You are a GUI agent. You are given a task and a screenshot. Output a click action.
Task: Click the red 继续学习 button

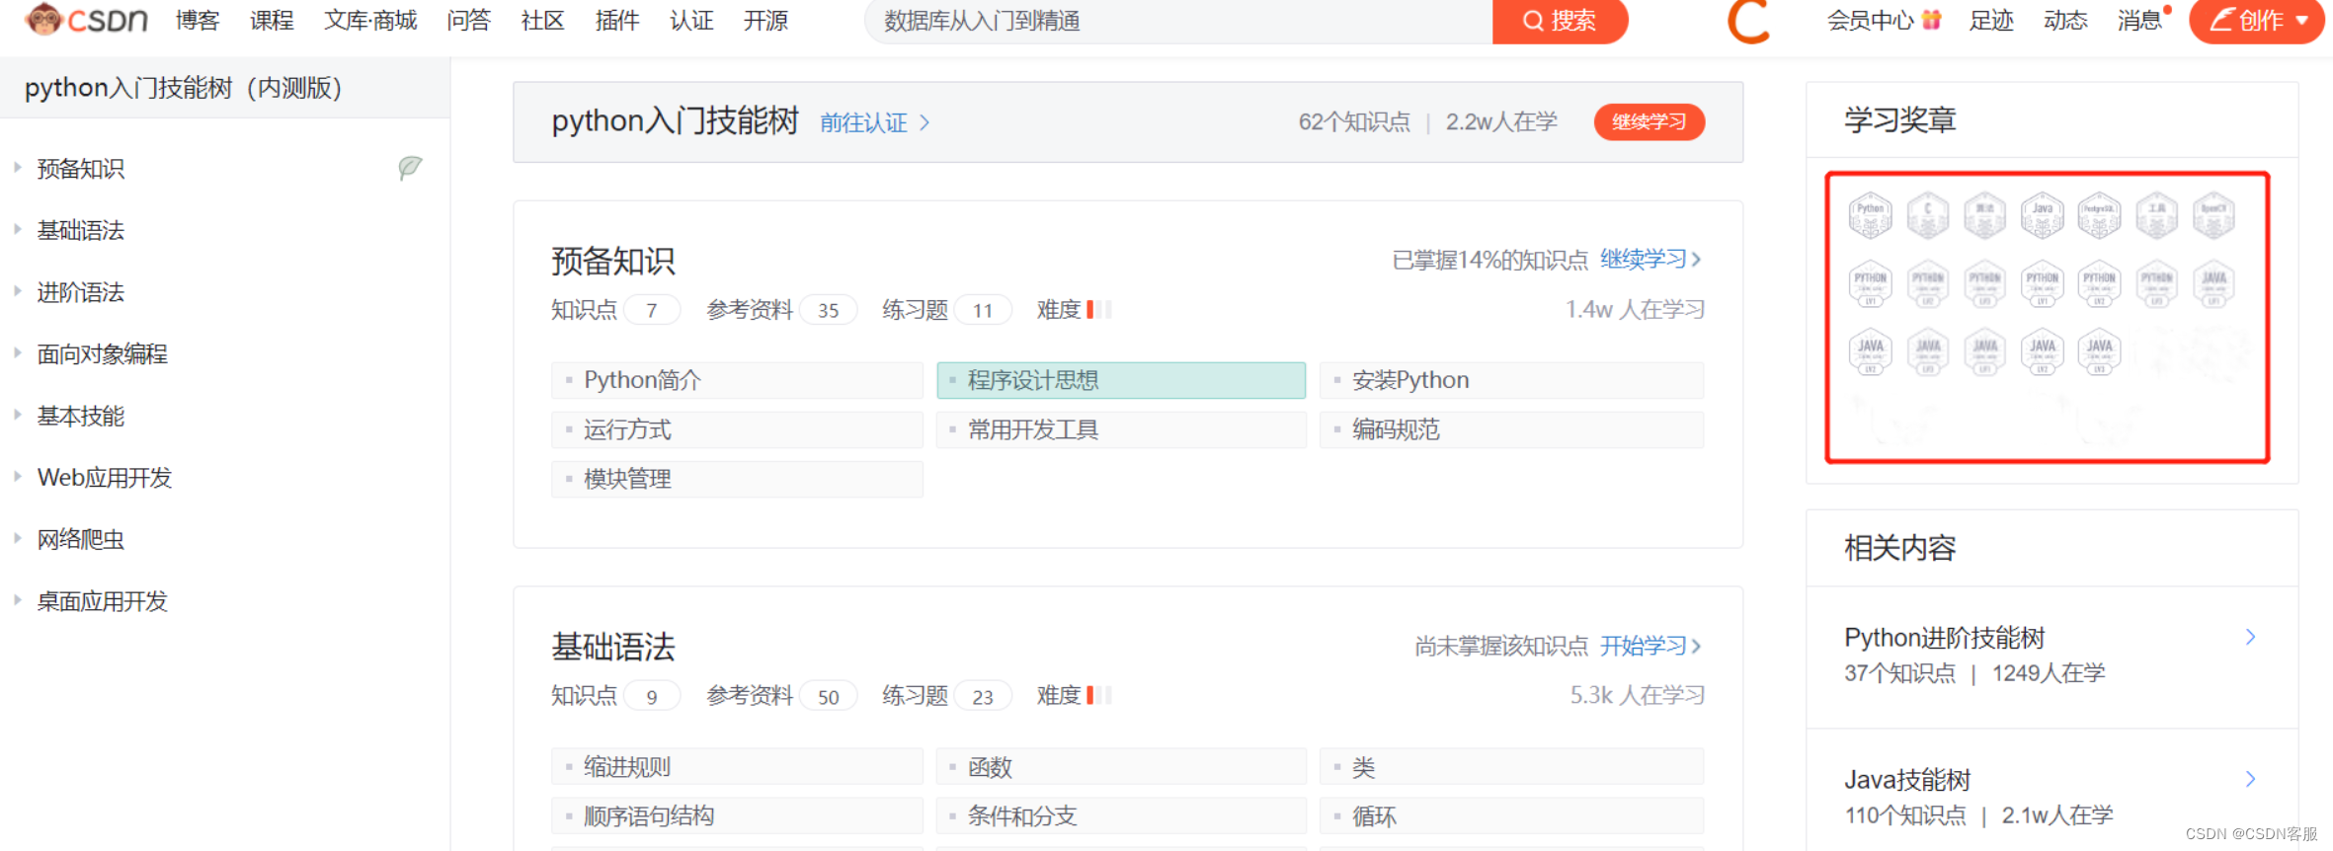click(x=1649, y=121)
